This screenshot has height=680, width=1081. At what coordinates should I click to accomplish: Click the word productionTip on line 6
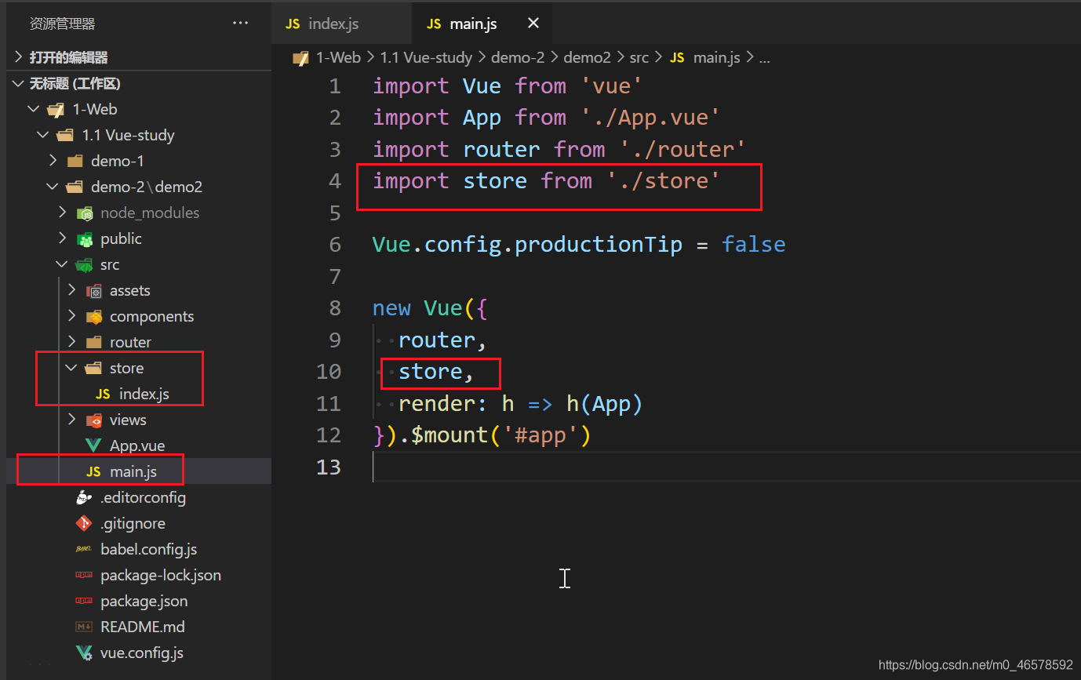point(599,244)
